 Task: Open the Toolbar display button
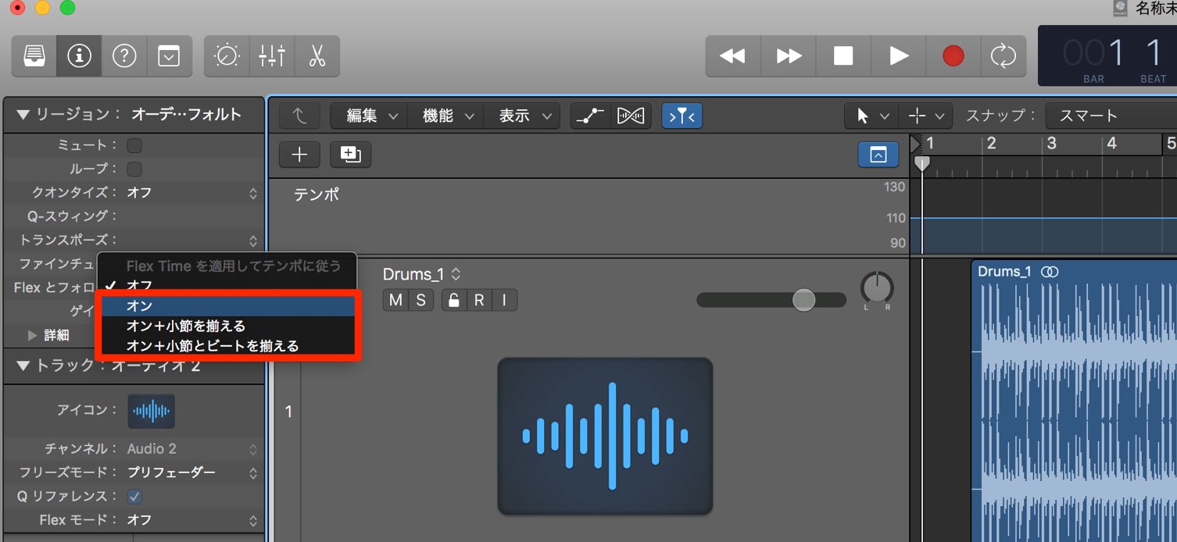[169, 55]
